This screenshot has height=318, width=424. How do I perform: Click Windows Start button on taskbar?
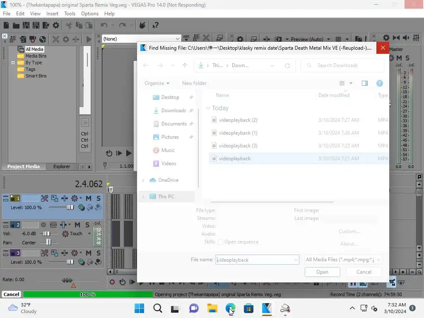tap(140, 308)
